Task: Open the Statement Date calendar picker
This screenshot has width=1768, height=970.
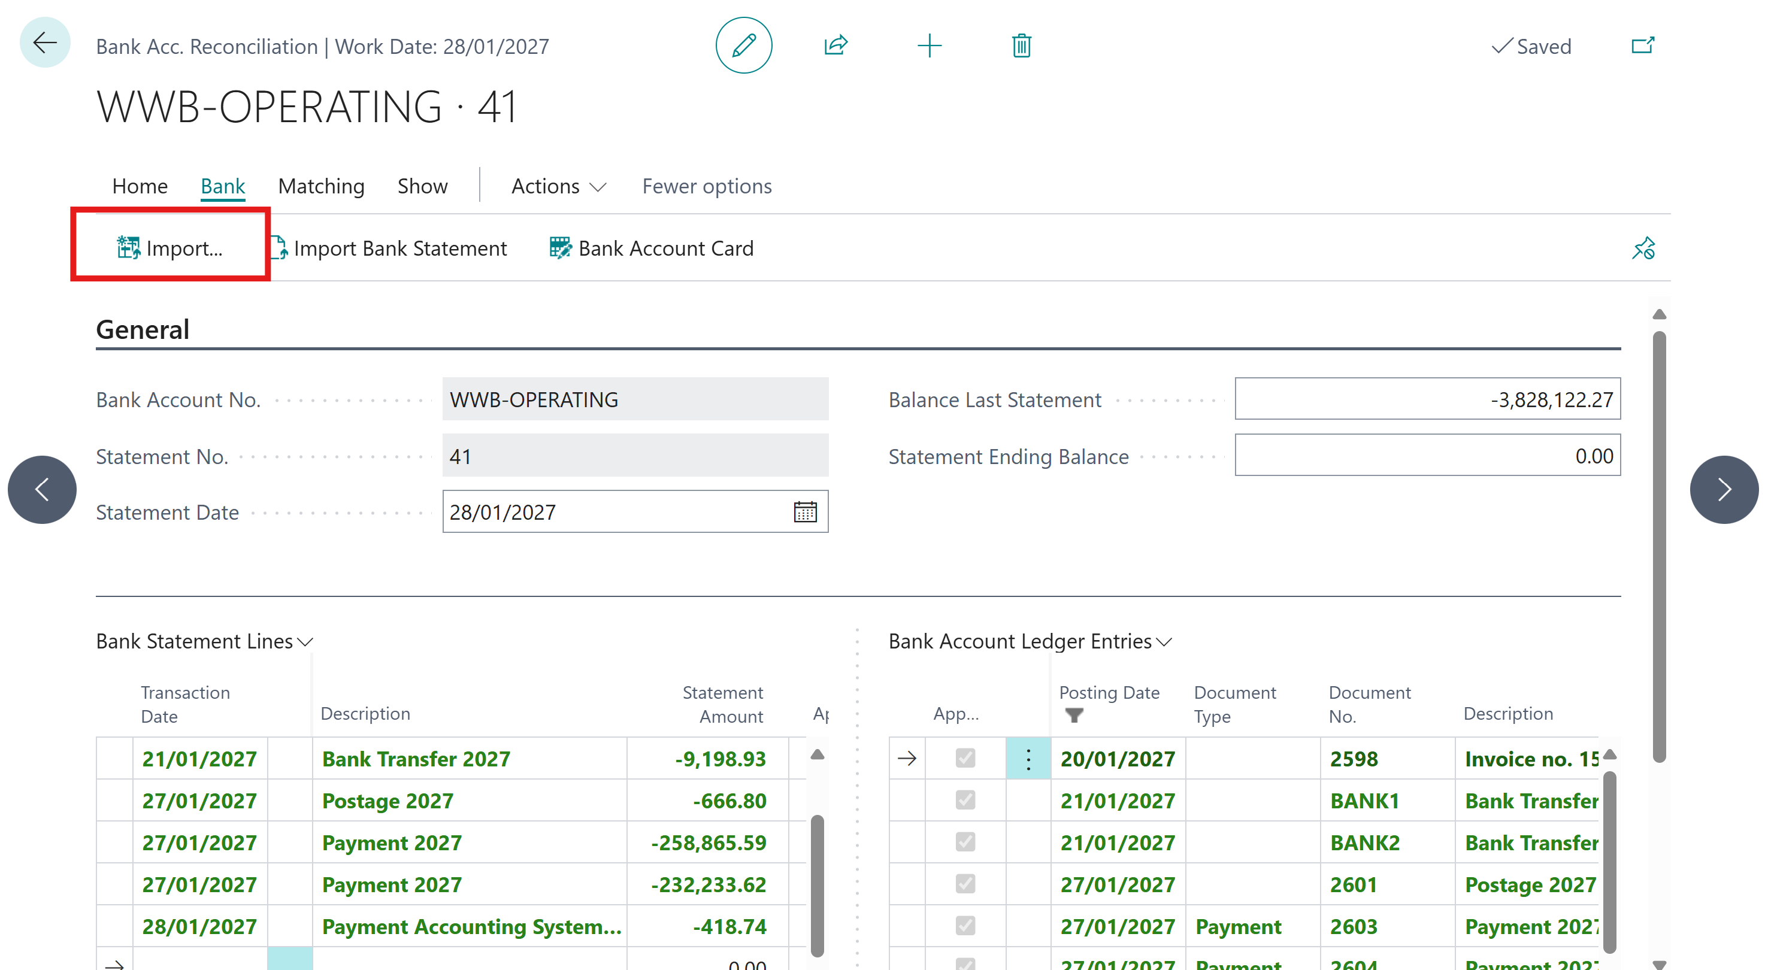Action: [x=804, y=512]
